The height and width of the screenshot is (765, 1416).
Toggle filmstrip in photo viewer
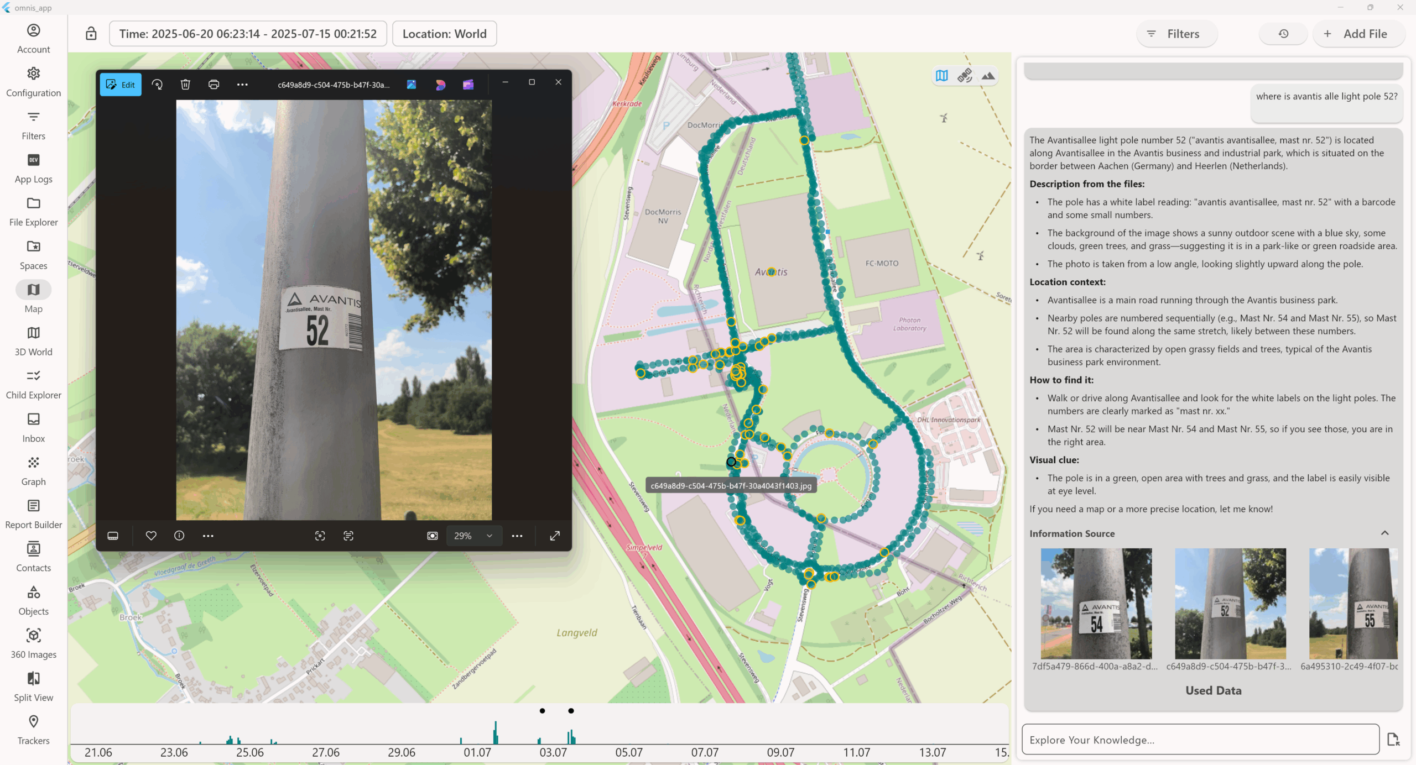pyautogui.click(x=113, y=536)
